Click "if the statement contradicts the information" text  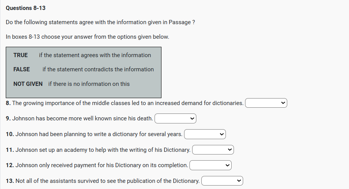[x=98, y=69]
